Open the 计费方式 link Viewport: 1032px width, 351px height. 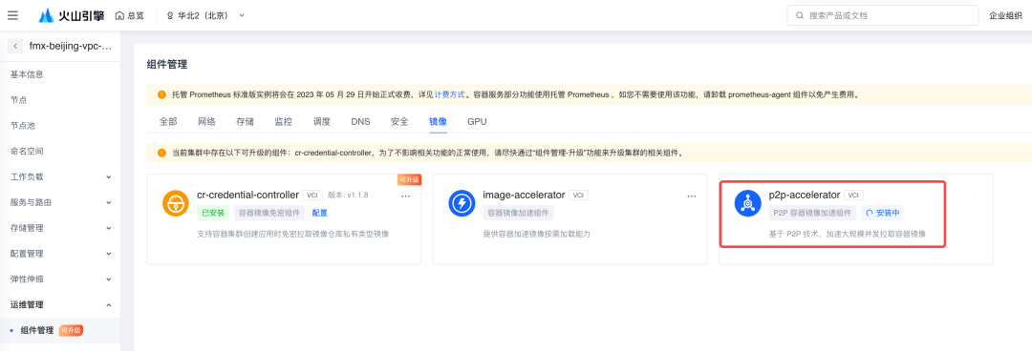coord(449,94)
